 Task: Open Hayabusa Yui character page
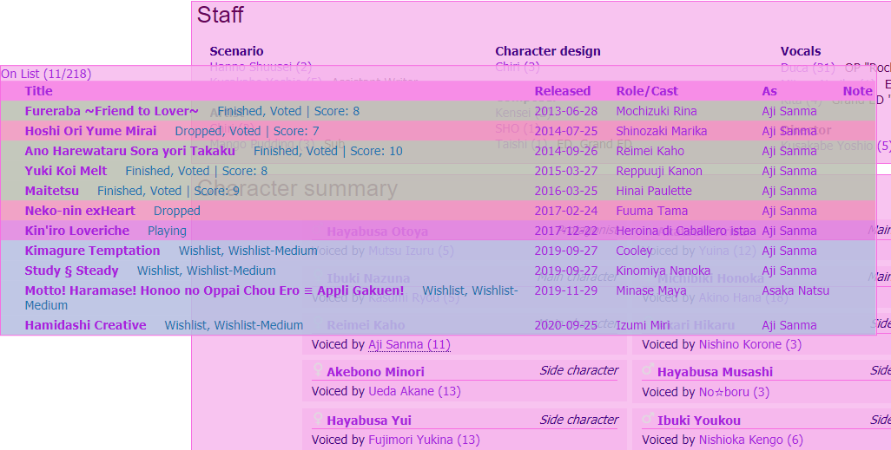(369, 421)
